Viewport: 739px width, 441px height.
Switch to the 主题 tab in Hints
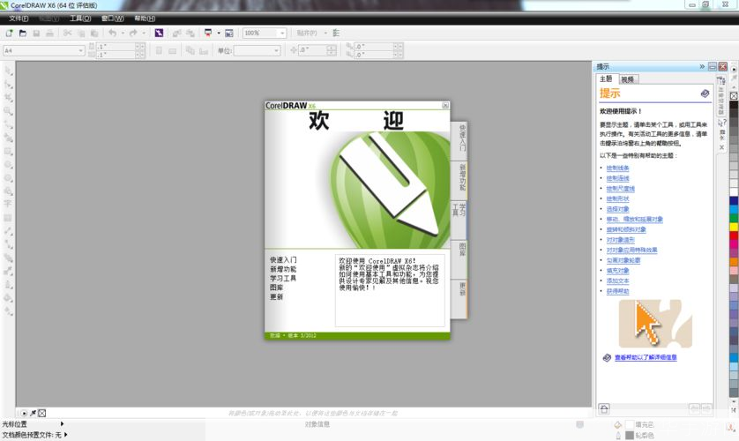click(x=606, y=78)
